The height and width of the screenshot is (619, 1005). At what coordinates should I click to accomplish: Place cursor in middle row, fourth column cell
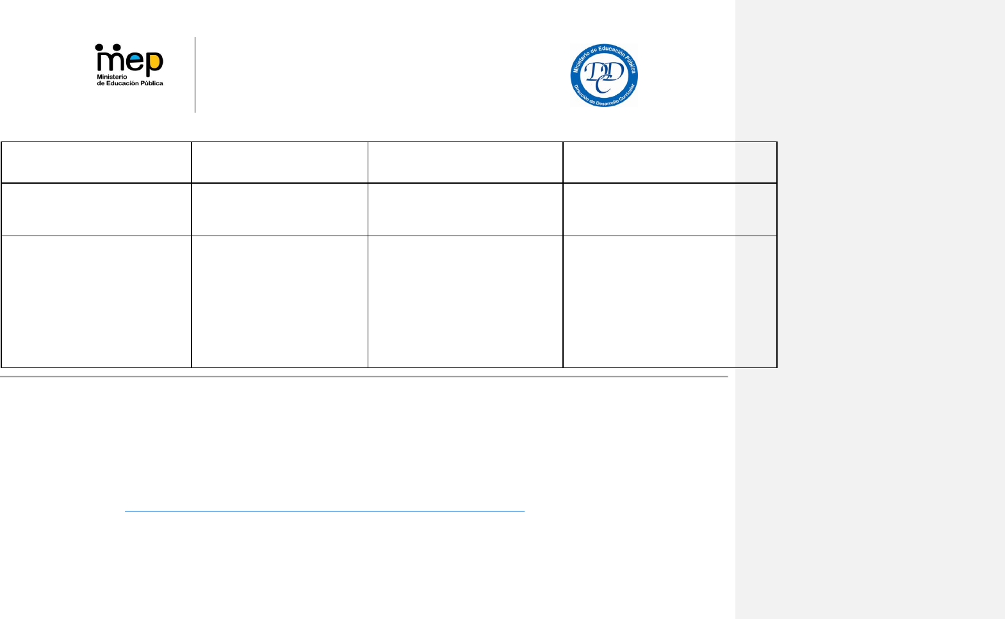point(669,209)
